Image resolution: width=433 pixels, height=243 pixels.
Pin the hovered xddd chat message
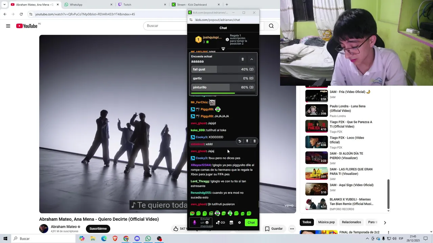click(247, 141)
